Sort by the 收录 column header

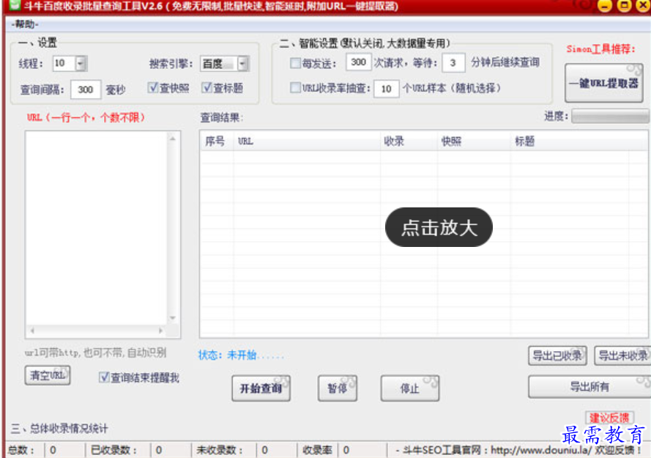(x=409, y=141)
